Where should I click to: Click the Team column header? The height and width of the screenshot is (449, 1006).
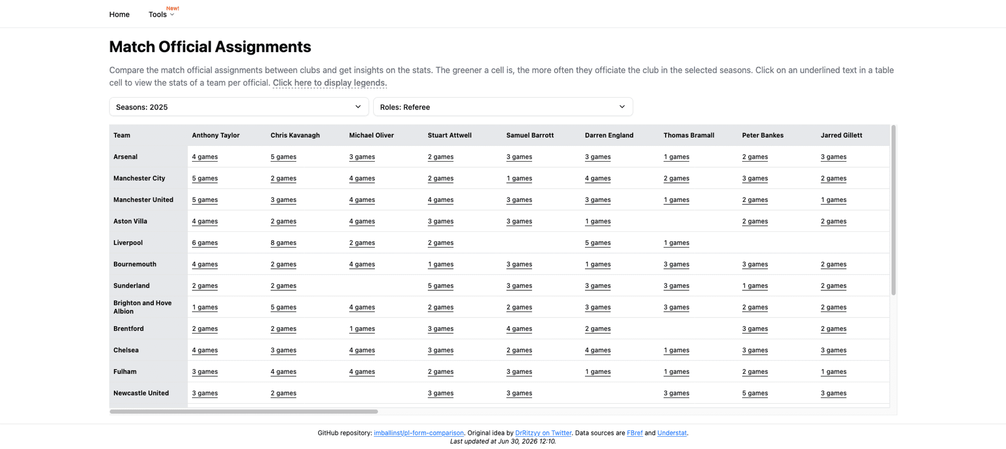(122, 135)
